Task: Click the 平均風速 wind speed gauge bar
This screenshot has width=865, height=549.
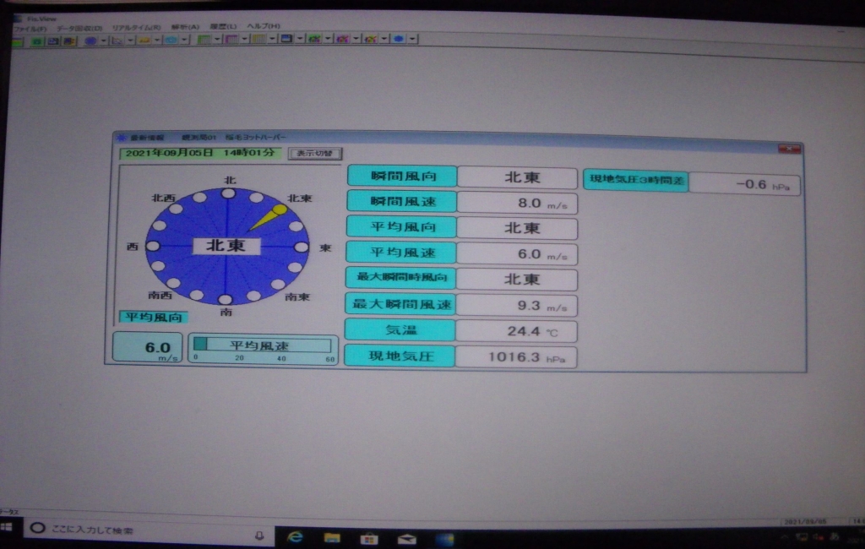Action: pos(262,345)
